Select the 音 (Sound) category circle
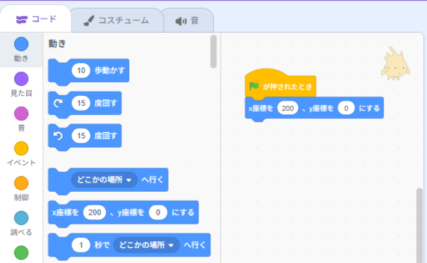This screenshot has height=263, width=427. [21, 113]
